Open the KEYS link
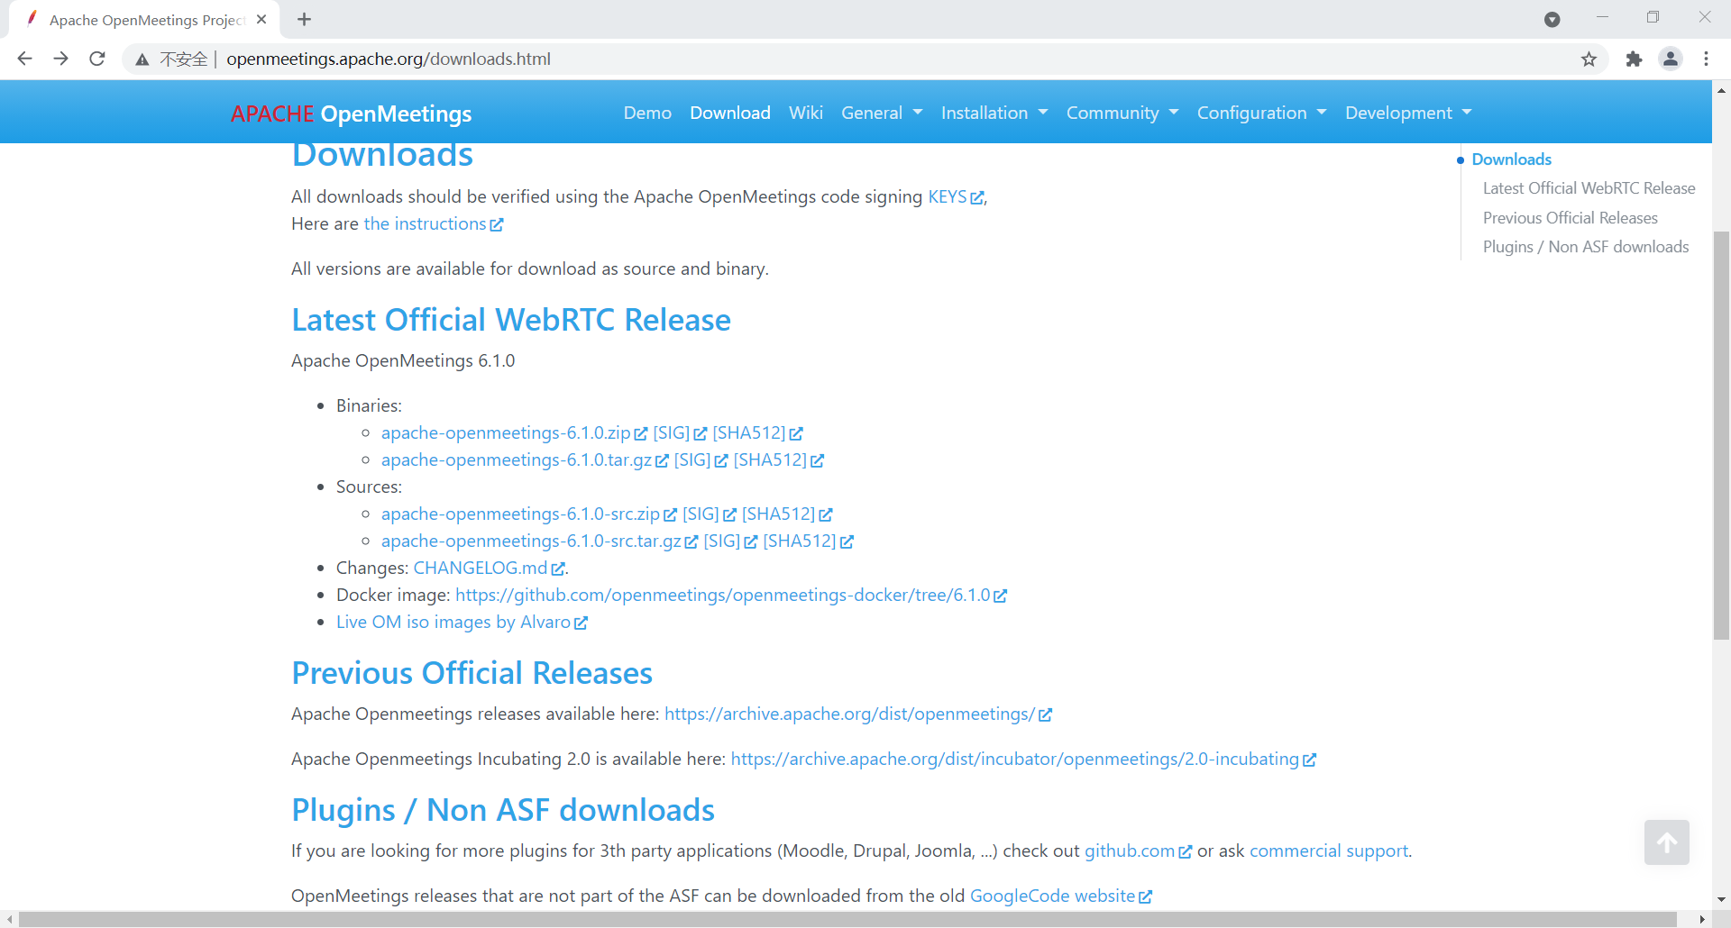This screenshot has width=1731, height=928. [947, 196]
